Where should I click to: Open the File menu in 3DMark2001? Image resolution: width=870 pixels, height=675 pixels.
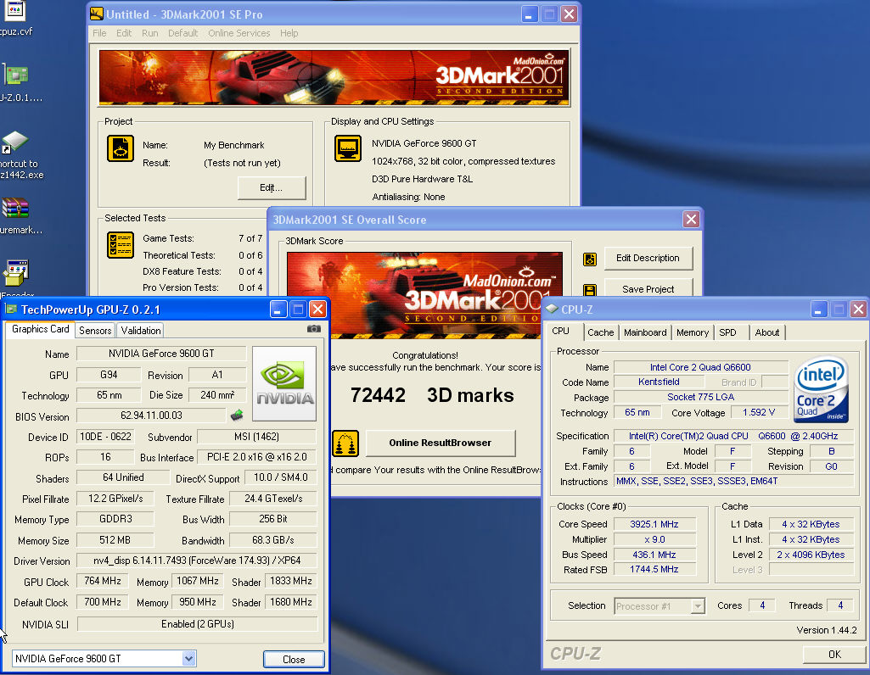tap(99, 33)
